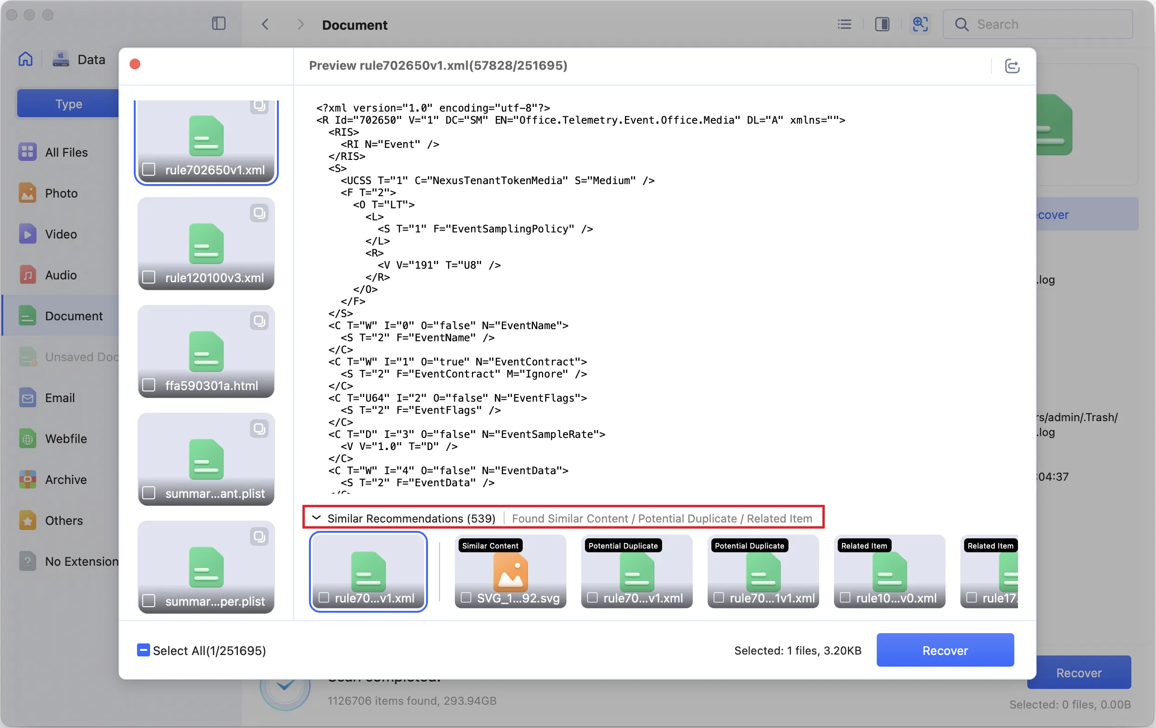Click the bottom-right Recover button
This screenshot has width=1156, height=728.
click(1078, 672)
